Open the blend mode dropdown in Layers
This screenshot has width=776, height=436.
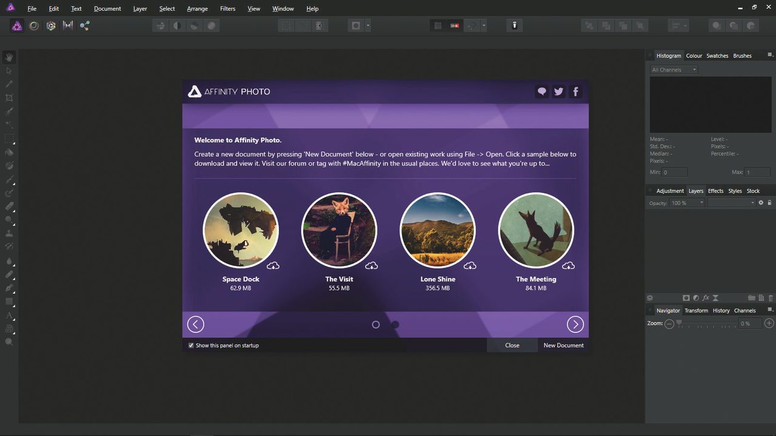tap(731, 203)
